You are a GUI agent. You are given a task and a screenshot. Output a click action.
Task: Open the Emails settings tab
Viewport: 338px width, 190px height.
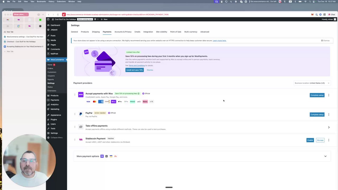tap(137, 32)
